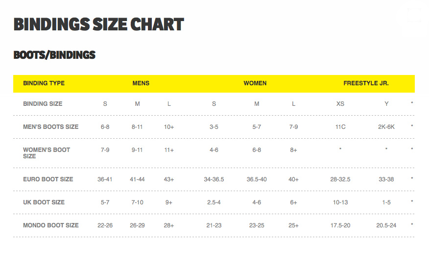The width and height of the screenshot is (429, 272).
Task: Click the MEN'S BOOTS SIZE row label
Action: (x=50, y=127)
